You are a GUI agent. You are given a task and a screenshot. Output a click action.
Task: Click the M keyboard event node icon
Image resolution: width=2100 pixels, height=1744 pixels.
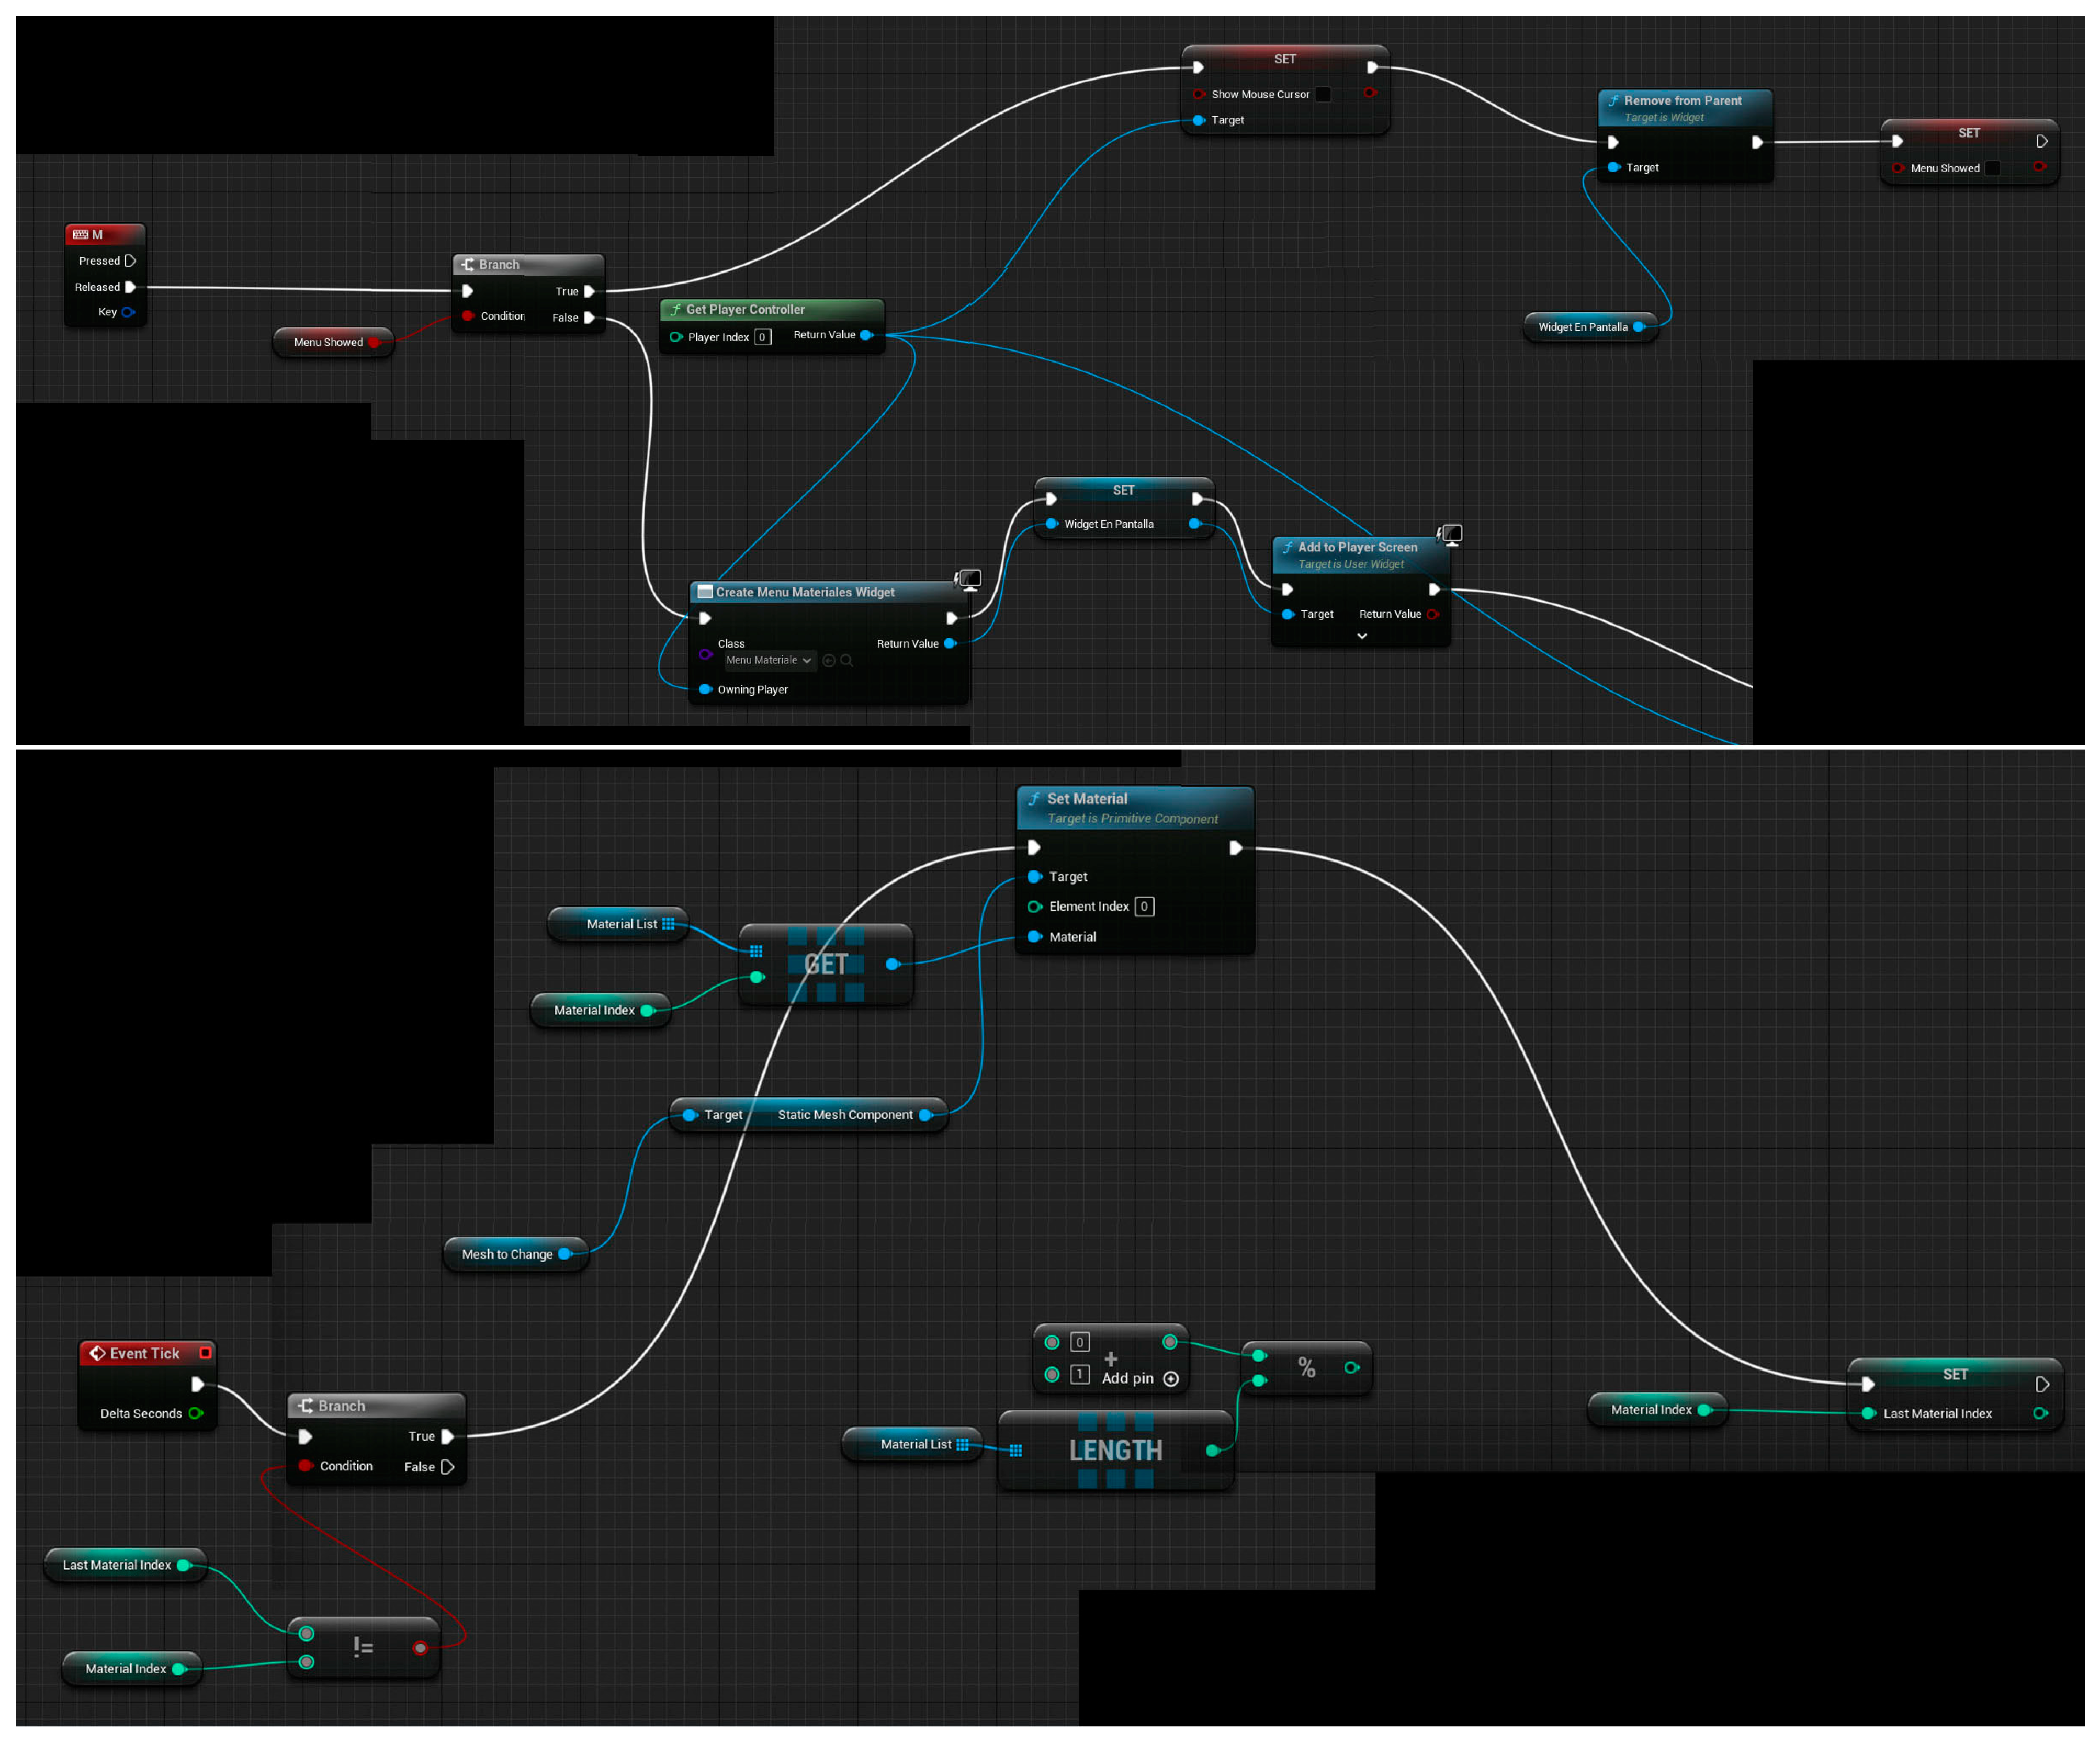(x=81, y=235)
